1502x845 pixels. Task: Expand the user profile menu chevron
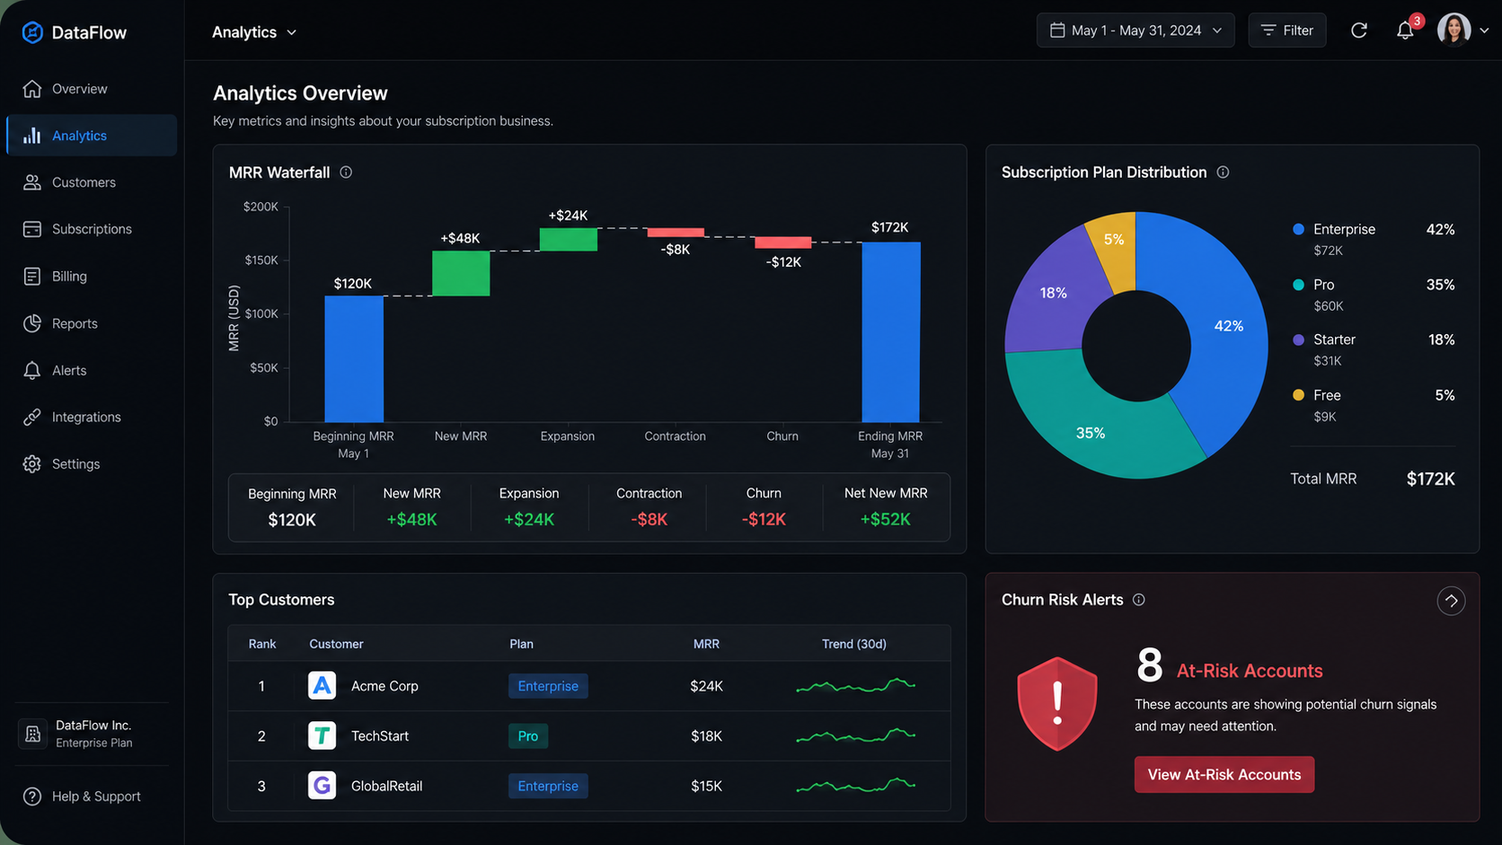[x=1484, y=31]
